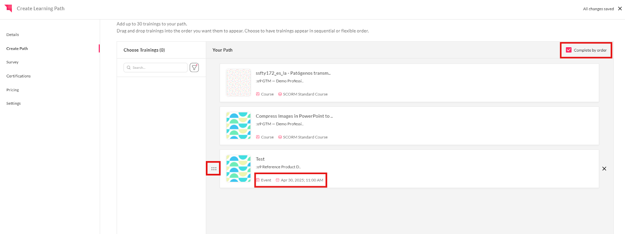The image size is (625, 234).
Task: Select Create Path in sidebar
Action: pos(17,48)
